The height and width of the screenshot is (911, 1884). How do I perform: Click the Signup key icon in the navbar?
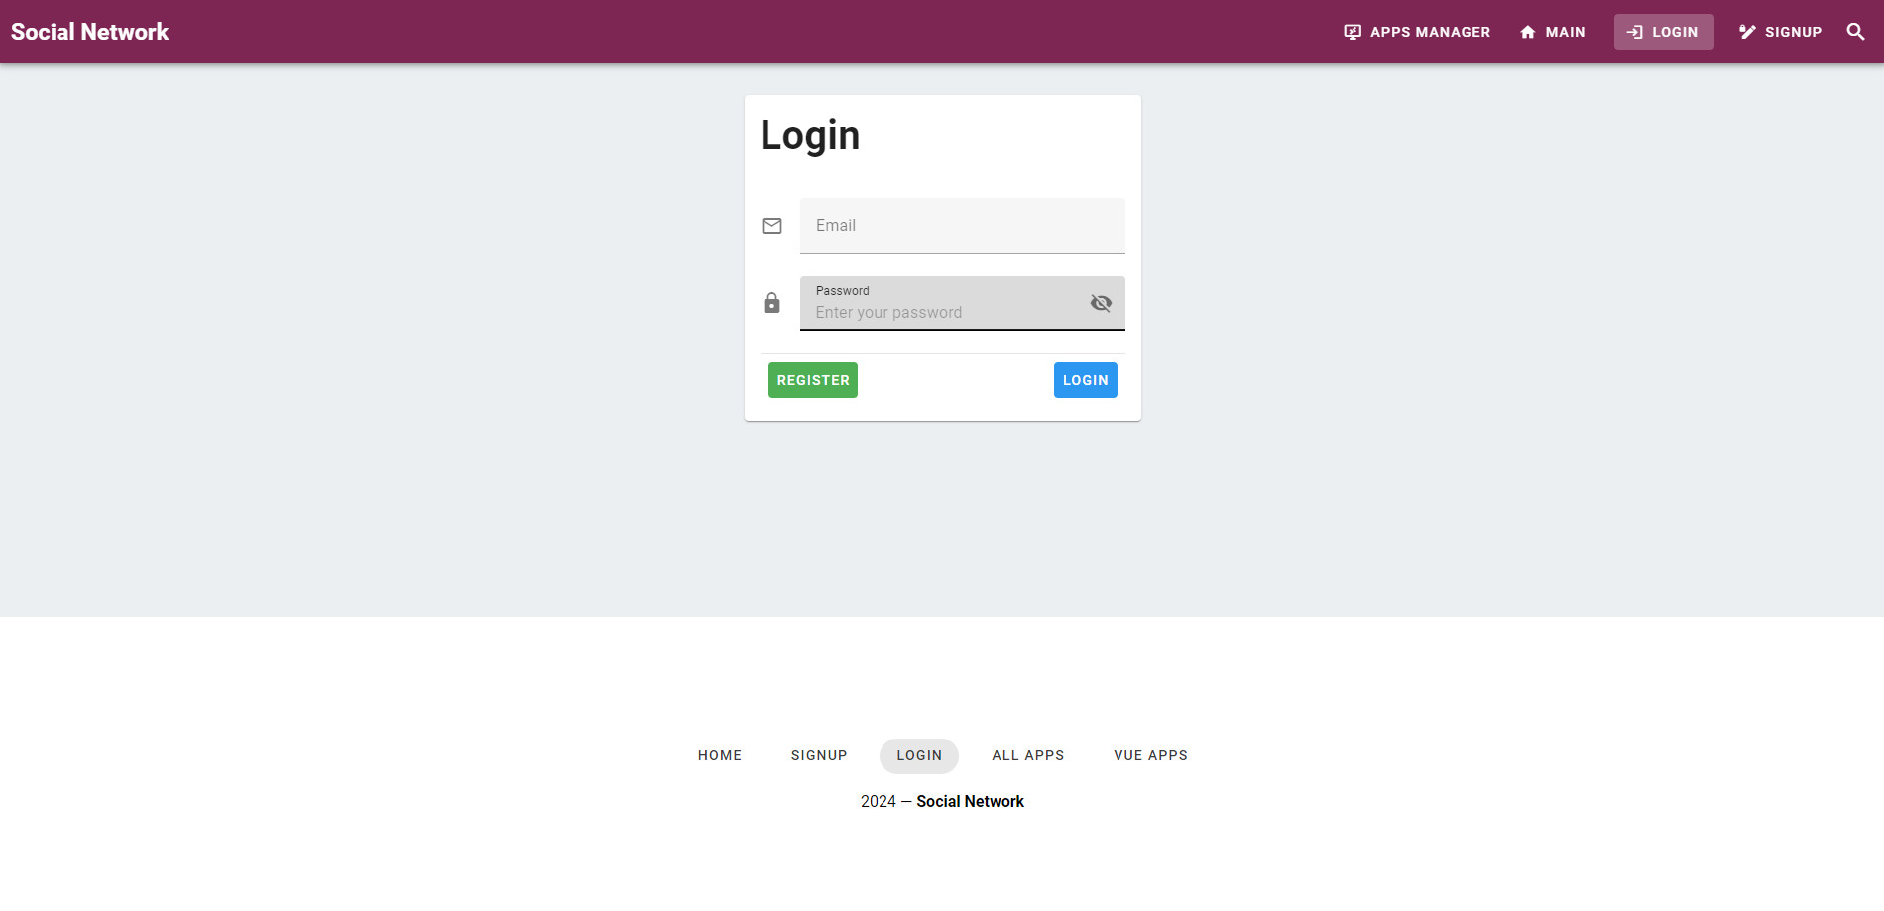click(x=1746, y=31)
